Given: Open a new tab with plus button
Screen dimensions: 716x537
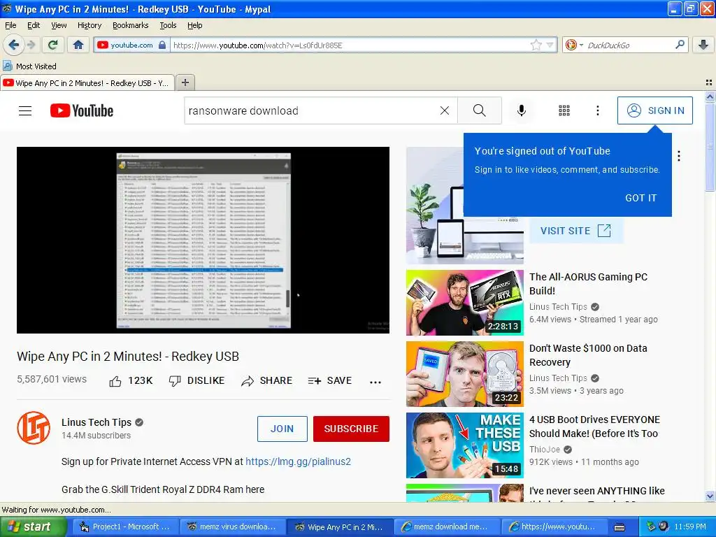Looking at the screenshot, I should pyautogui.click(x=185, y=83).
